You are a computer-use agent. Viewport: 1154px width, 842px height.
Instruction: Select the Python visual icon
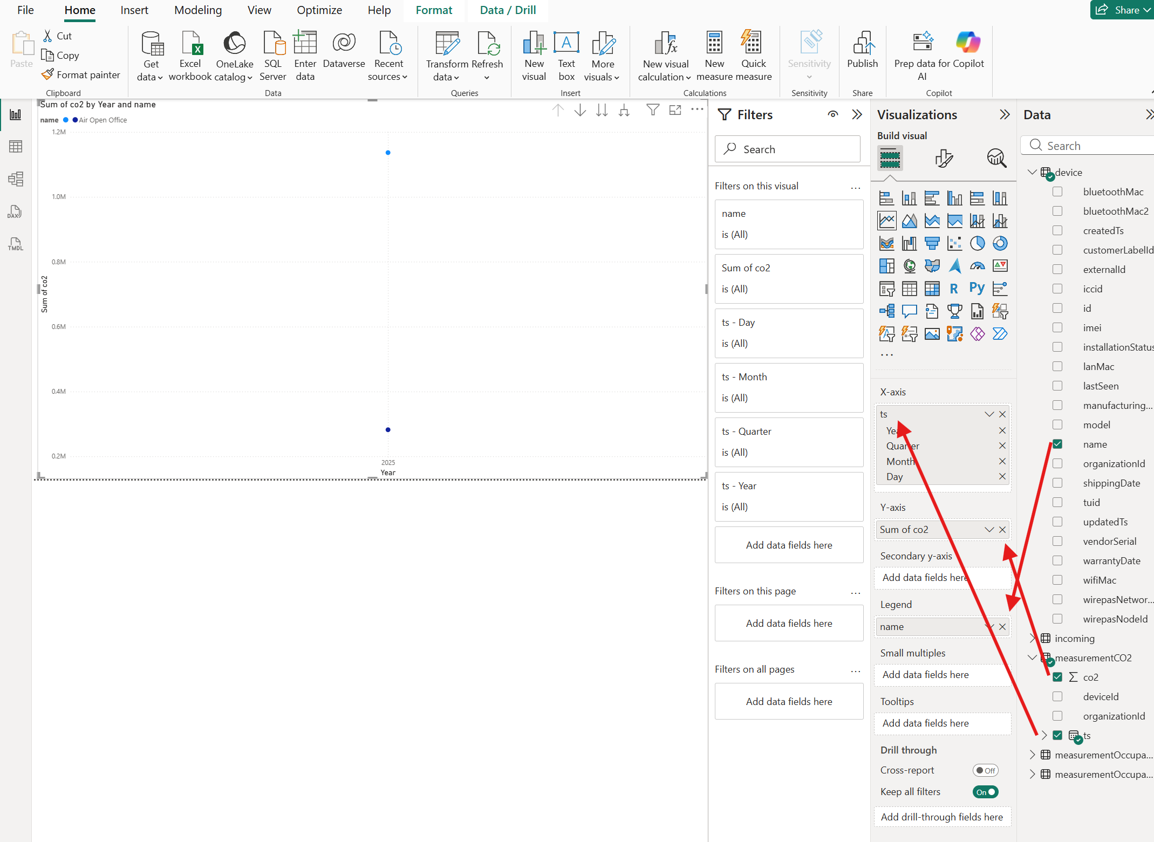pyautogui.click(x=977, y=289)
